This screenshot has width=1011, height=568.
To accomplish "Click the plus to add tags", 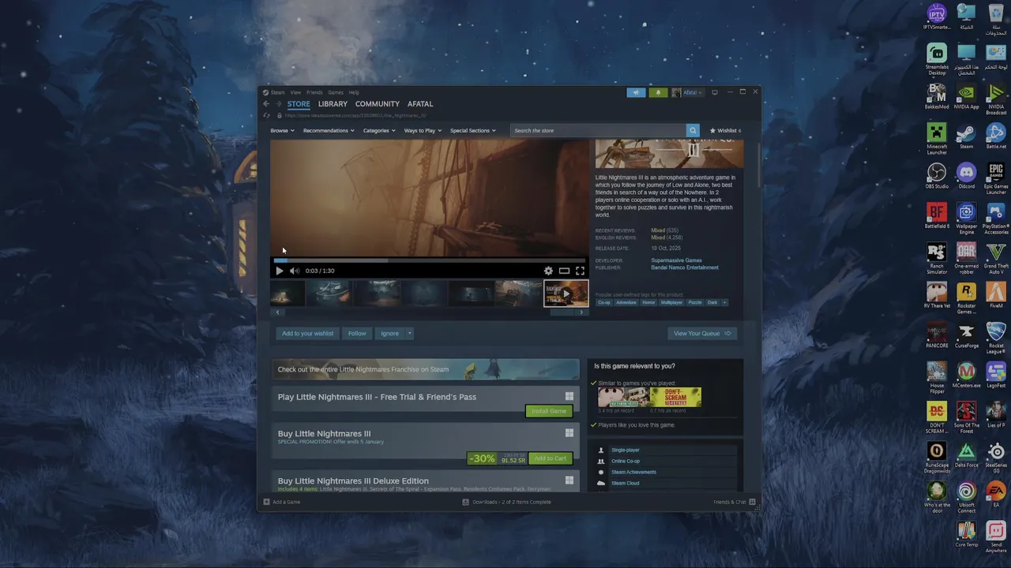I will (x=724, y=302).
